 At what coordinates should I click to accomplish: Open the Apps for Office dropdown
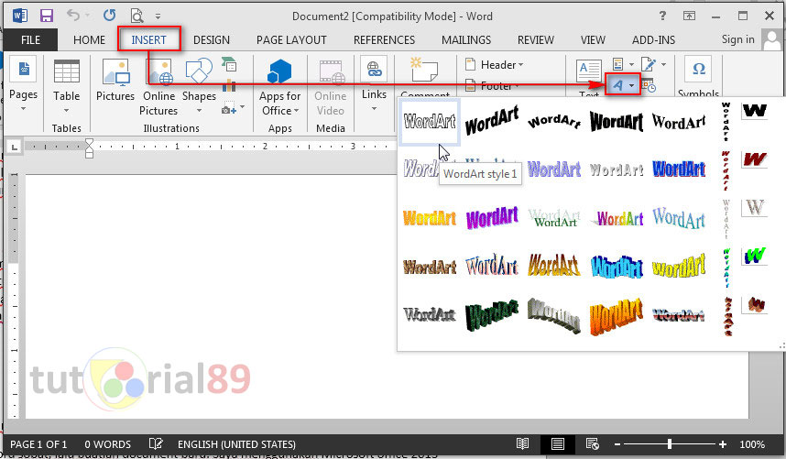(x=296, y=110)
